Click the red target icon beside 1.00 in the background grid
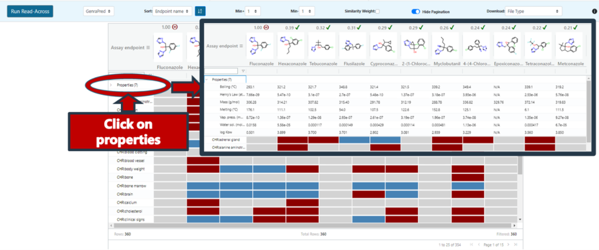 pyautogui.click(x=175, y=27)
